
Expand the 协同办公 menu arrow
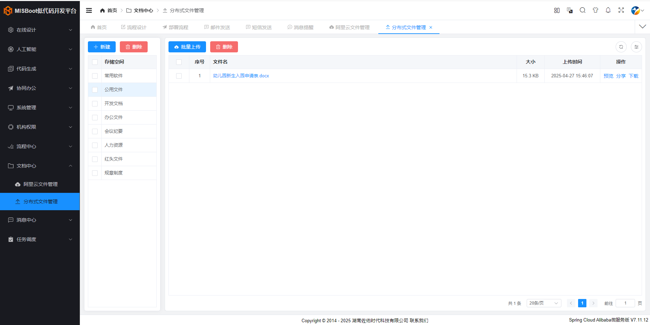[71, 88]
